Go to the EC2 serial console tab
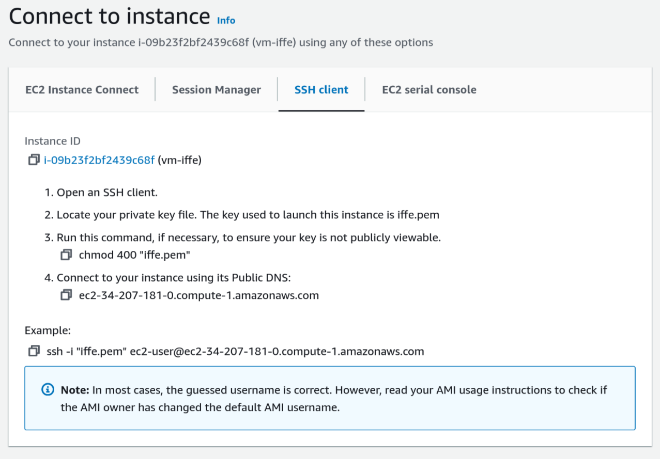The height and width of the screenshot is (459, 660). (429, 90)
